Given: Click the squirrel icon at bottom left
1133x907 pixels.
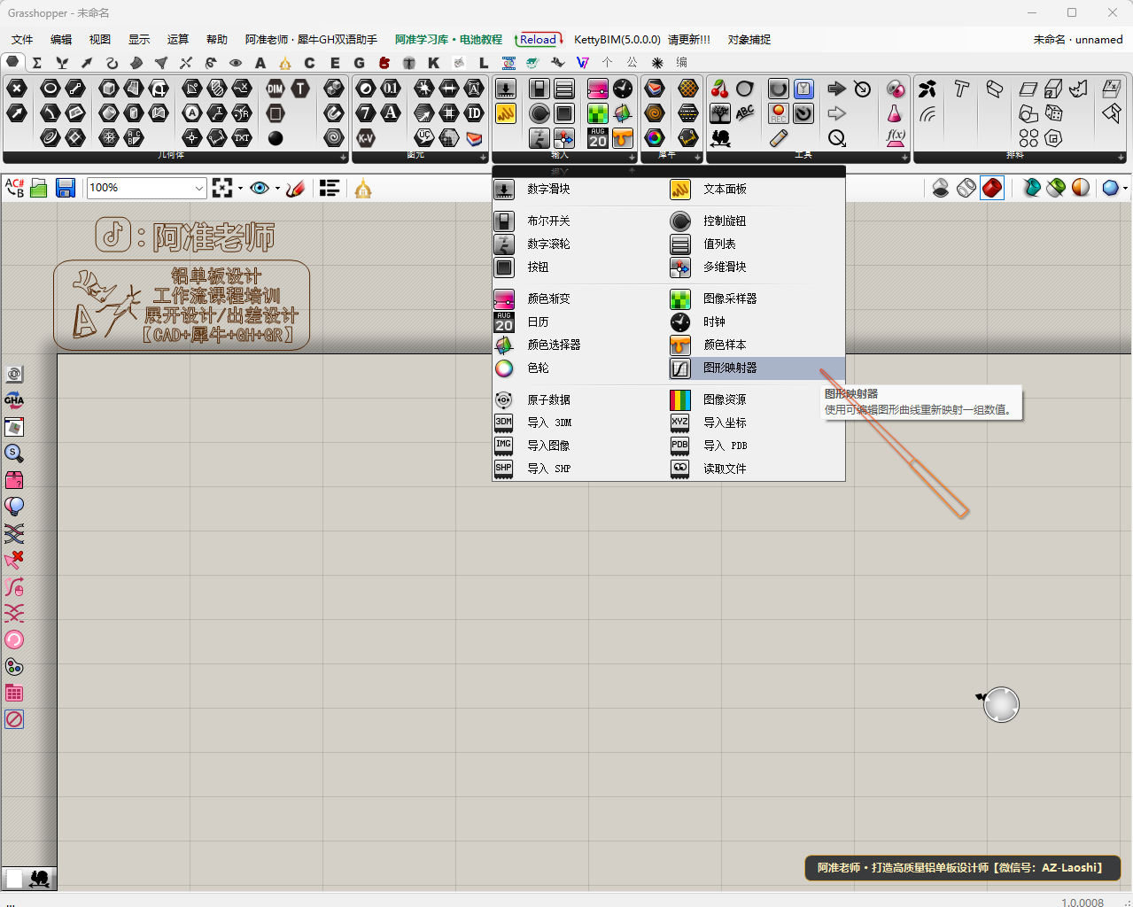Looking at the screenshot, I should pyautogui.click(x=40, y=878).
